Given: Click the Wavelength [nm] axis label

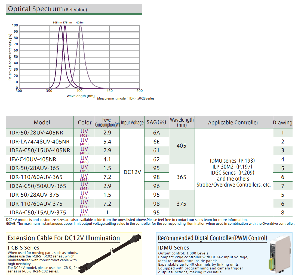Looking at the screenshot, I should click(x=81, y=96).
